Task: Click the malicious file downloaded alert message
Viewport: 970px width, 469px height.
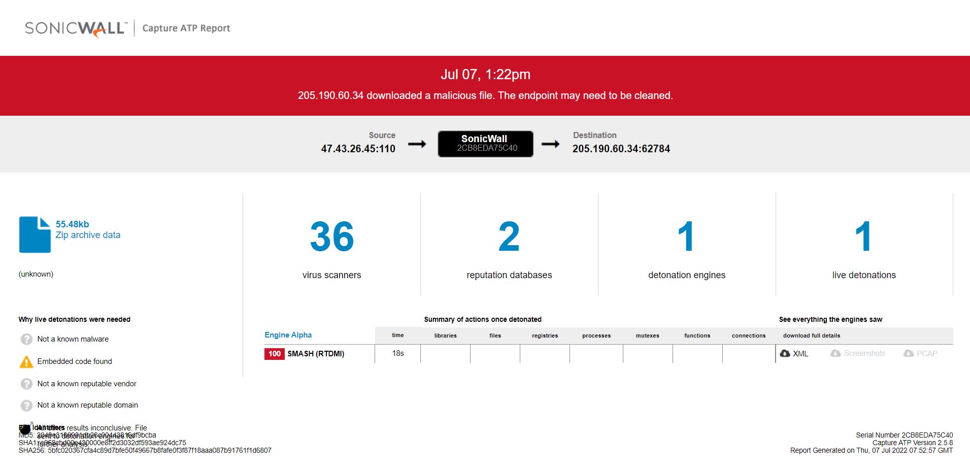Action: pos(485,95)
